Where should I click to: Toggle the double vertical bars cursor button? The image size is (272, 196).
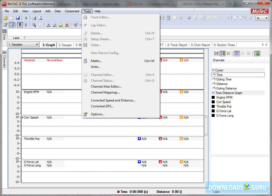tap(26, 25)
